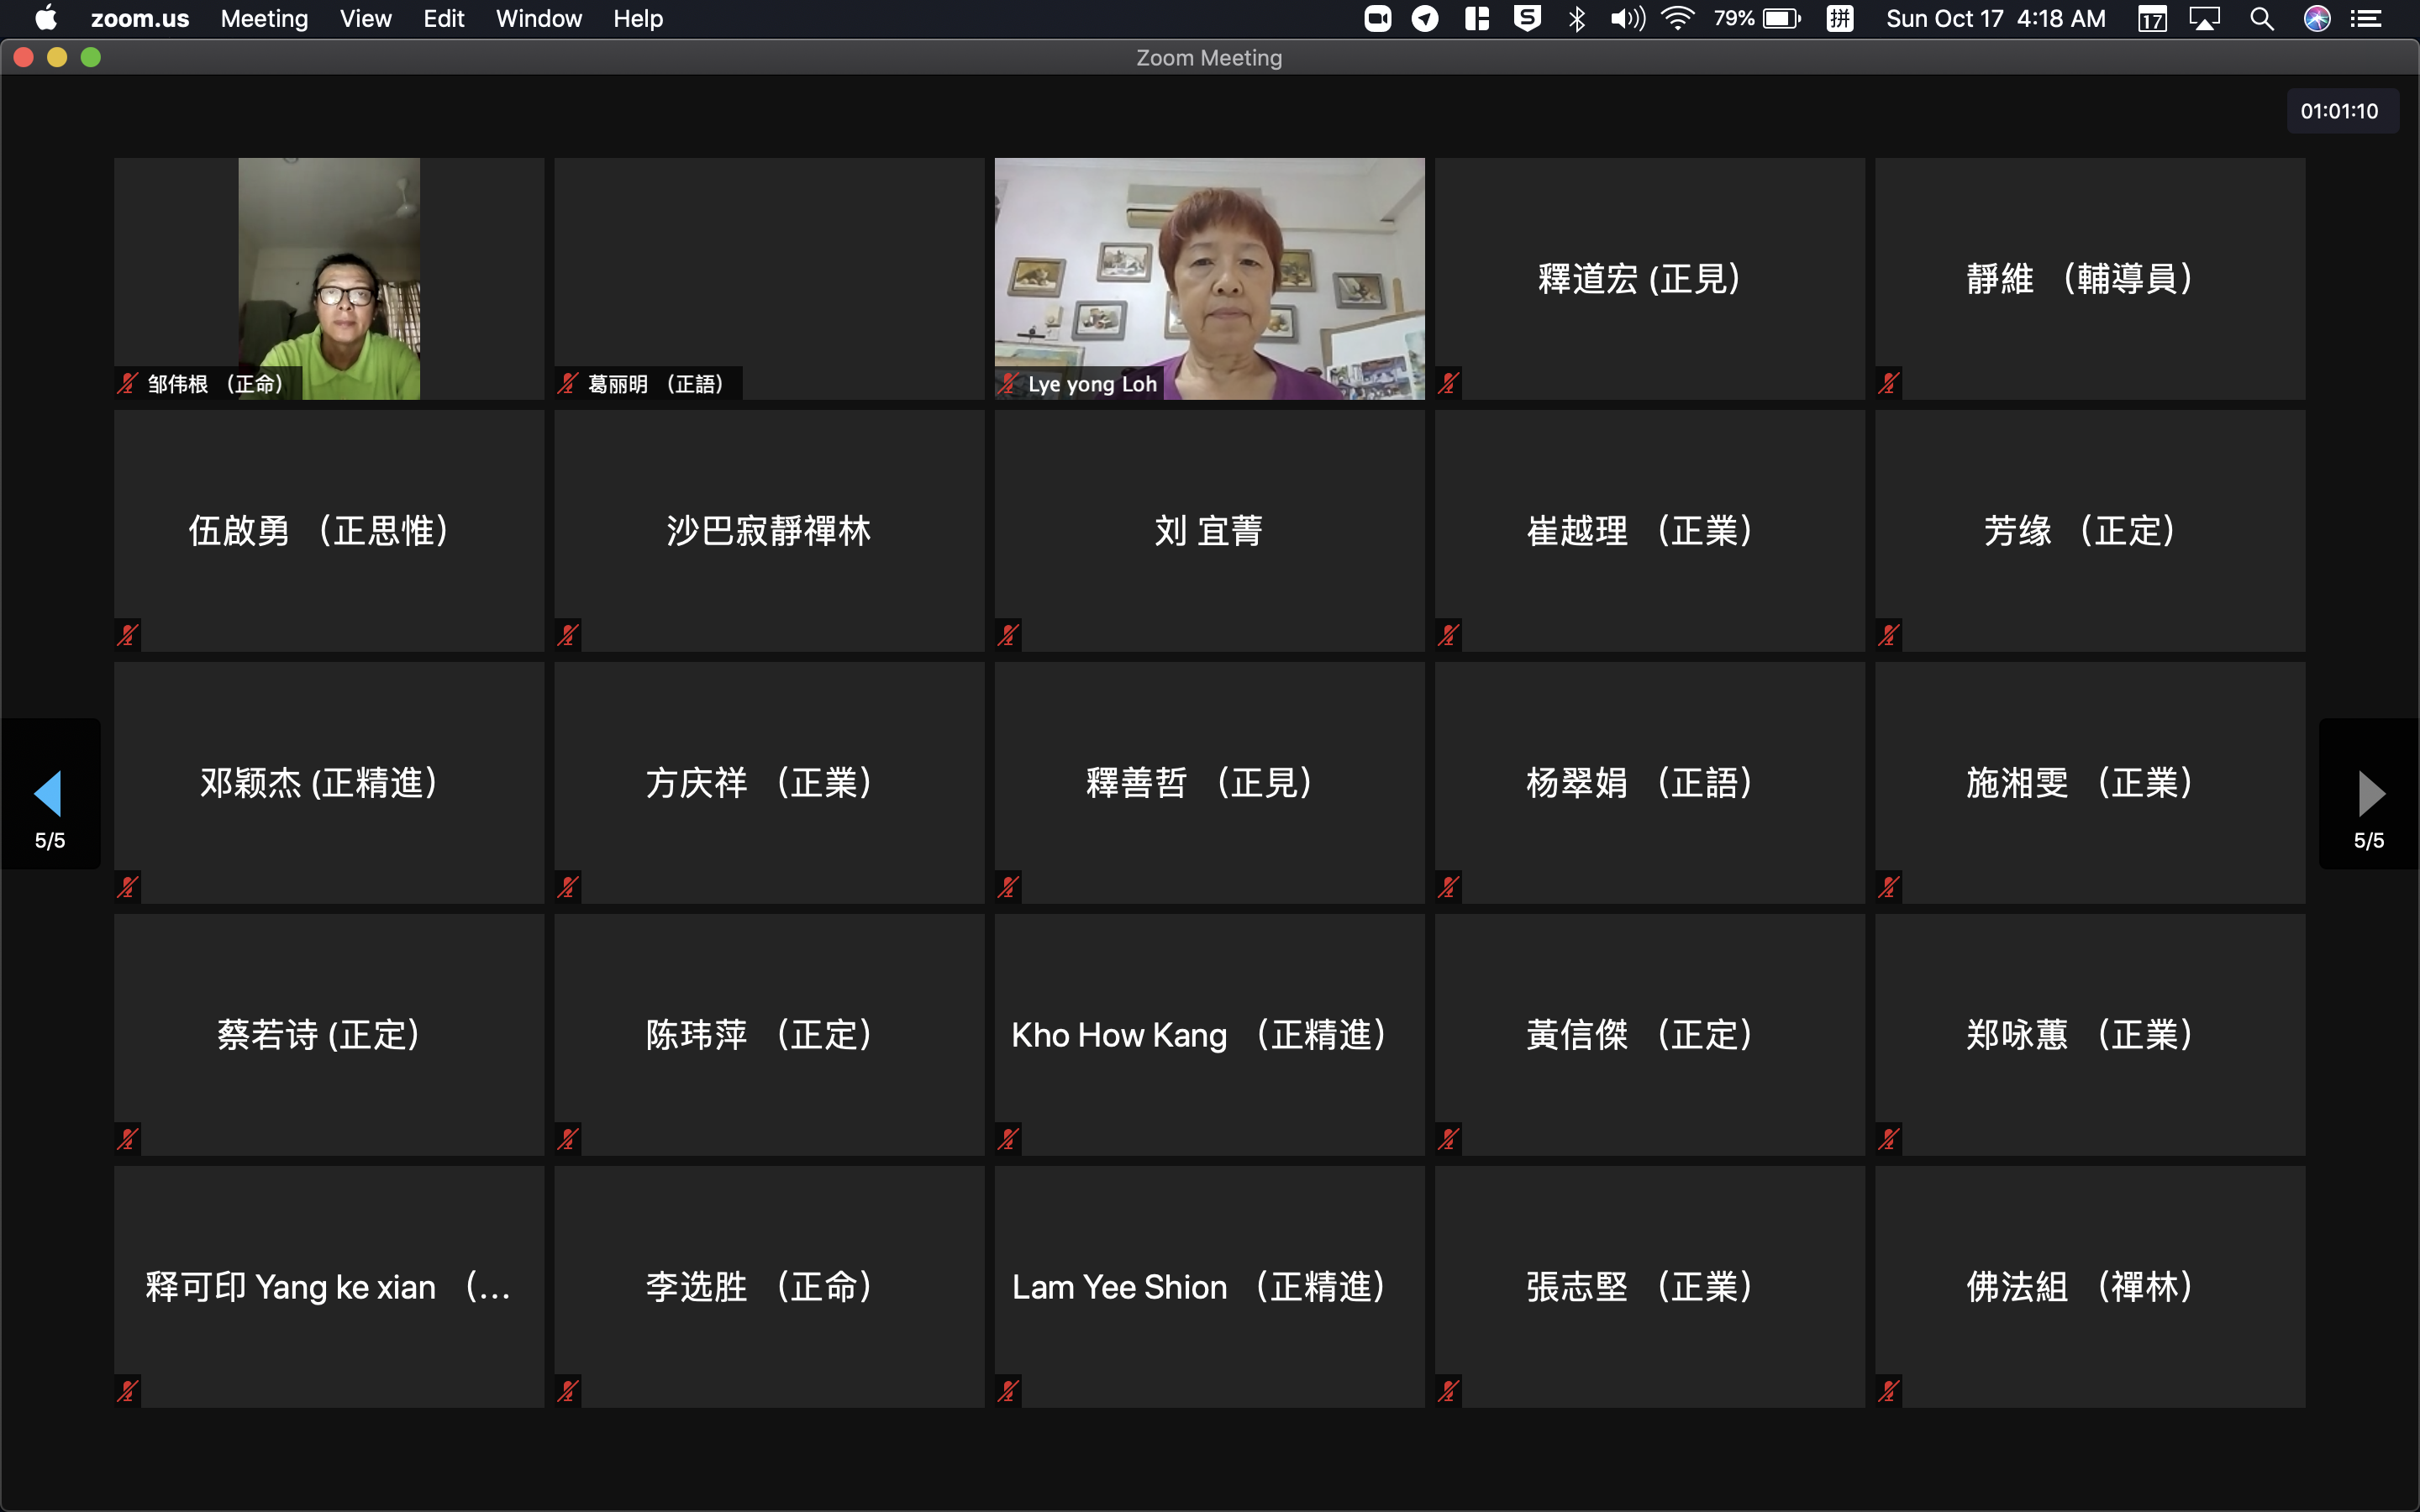The image size is (2420, 1512).
Task: Click the Zoom camera icon in menu bar
Action: [x=1377, y=19]
